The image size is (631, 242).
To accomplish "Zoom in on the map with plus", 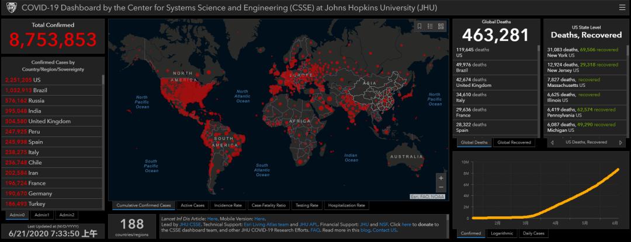I will 441,178.
